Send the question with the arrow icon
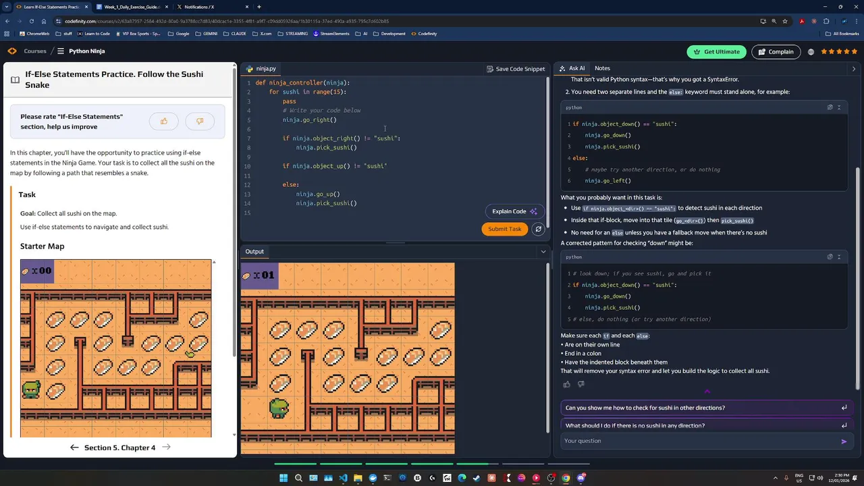This screenshot has width=864, height=486. coord(844,441)
